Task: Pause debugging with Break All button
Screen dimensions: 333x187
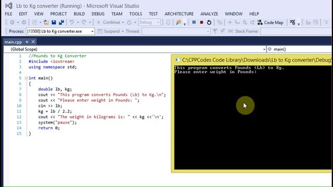Action: point(194,22)
